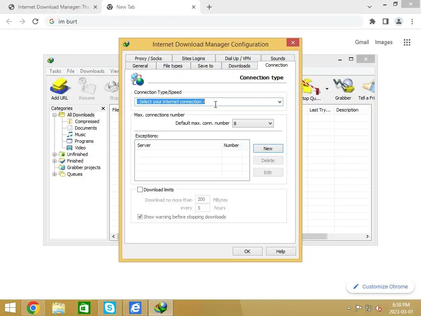421x316 pixels.
Task: Switch to the File types tab
Action: tap(173, 66)
